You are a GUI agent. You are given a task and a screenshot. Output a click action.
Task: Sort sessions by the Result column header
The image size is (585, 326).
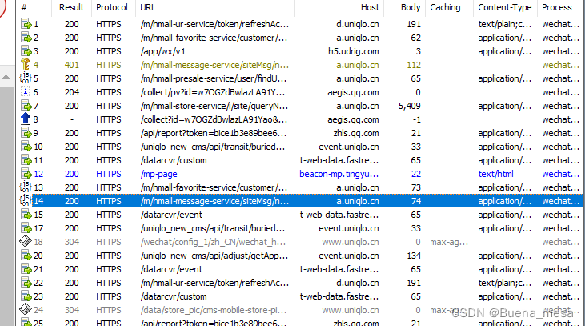72,7
